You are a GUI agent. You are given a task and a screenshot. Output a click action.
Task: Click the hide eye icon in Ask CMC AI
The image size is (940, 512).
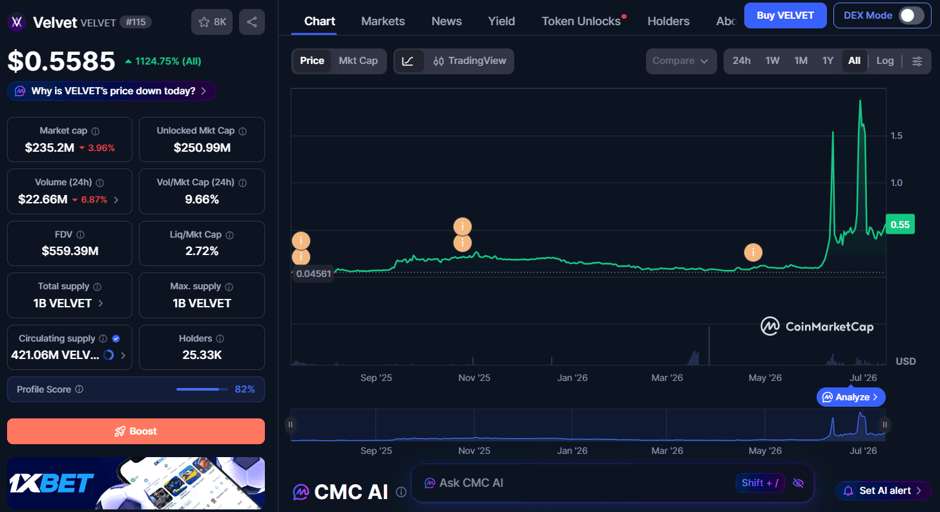[799, 483]
